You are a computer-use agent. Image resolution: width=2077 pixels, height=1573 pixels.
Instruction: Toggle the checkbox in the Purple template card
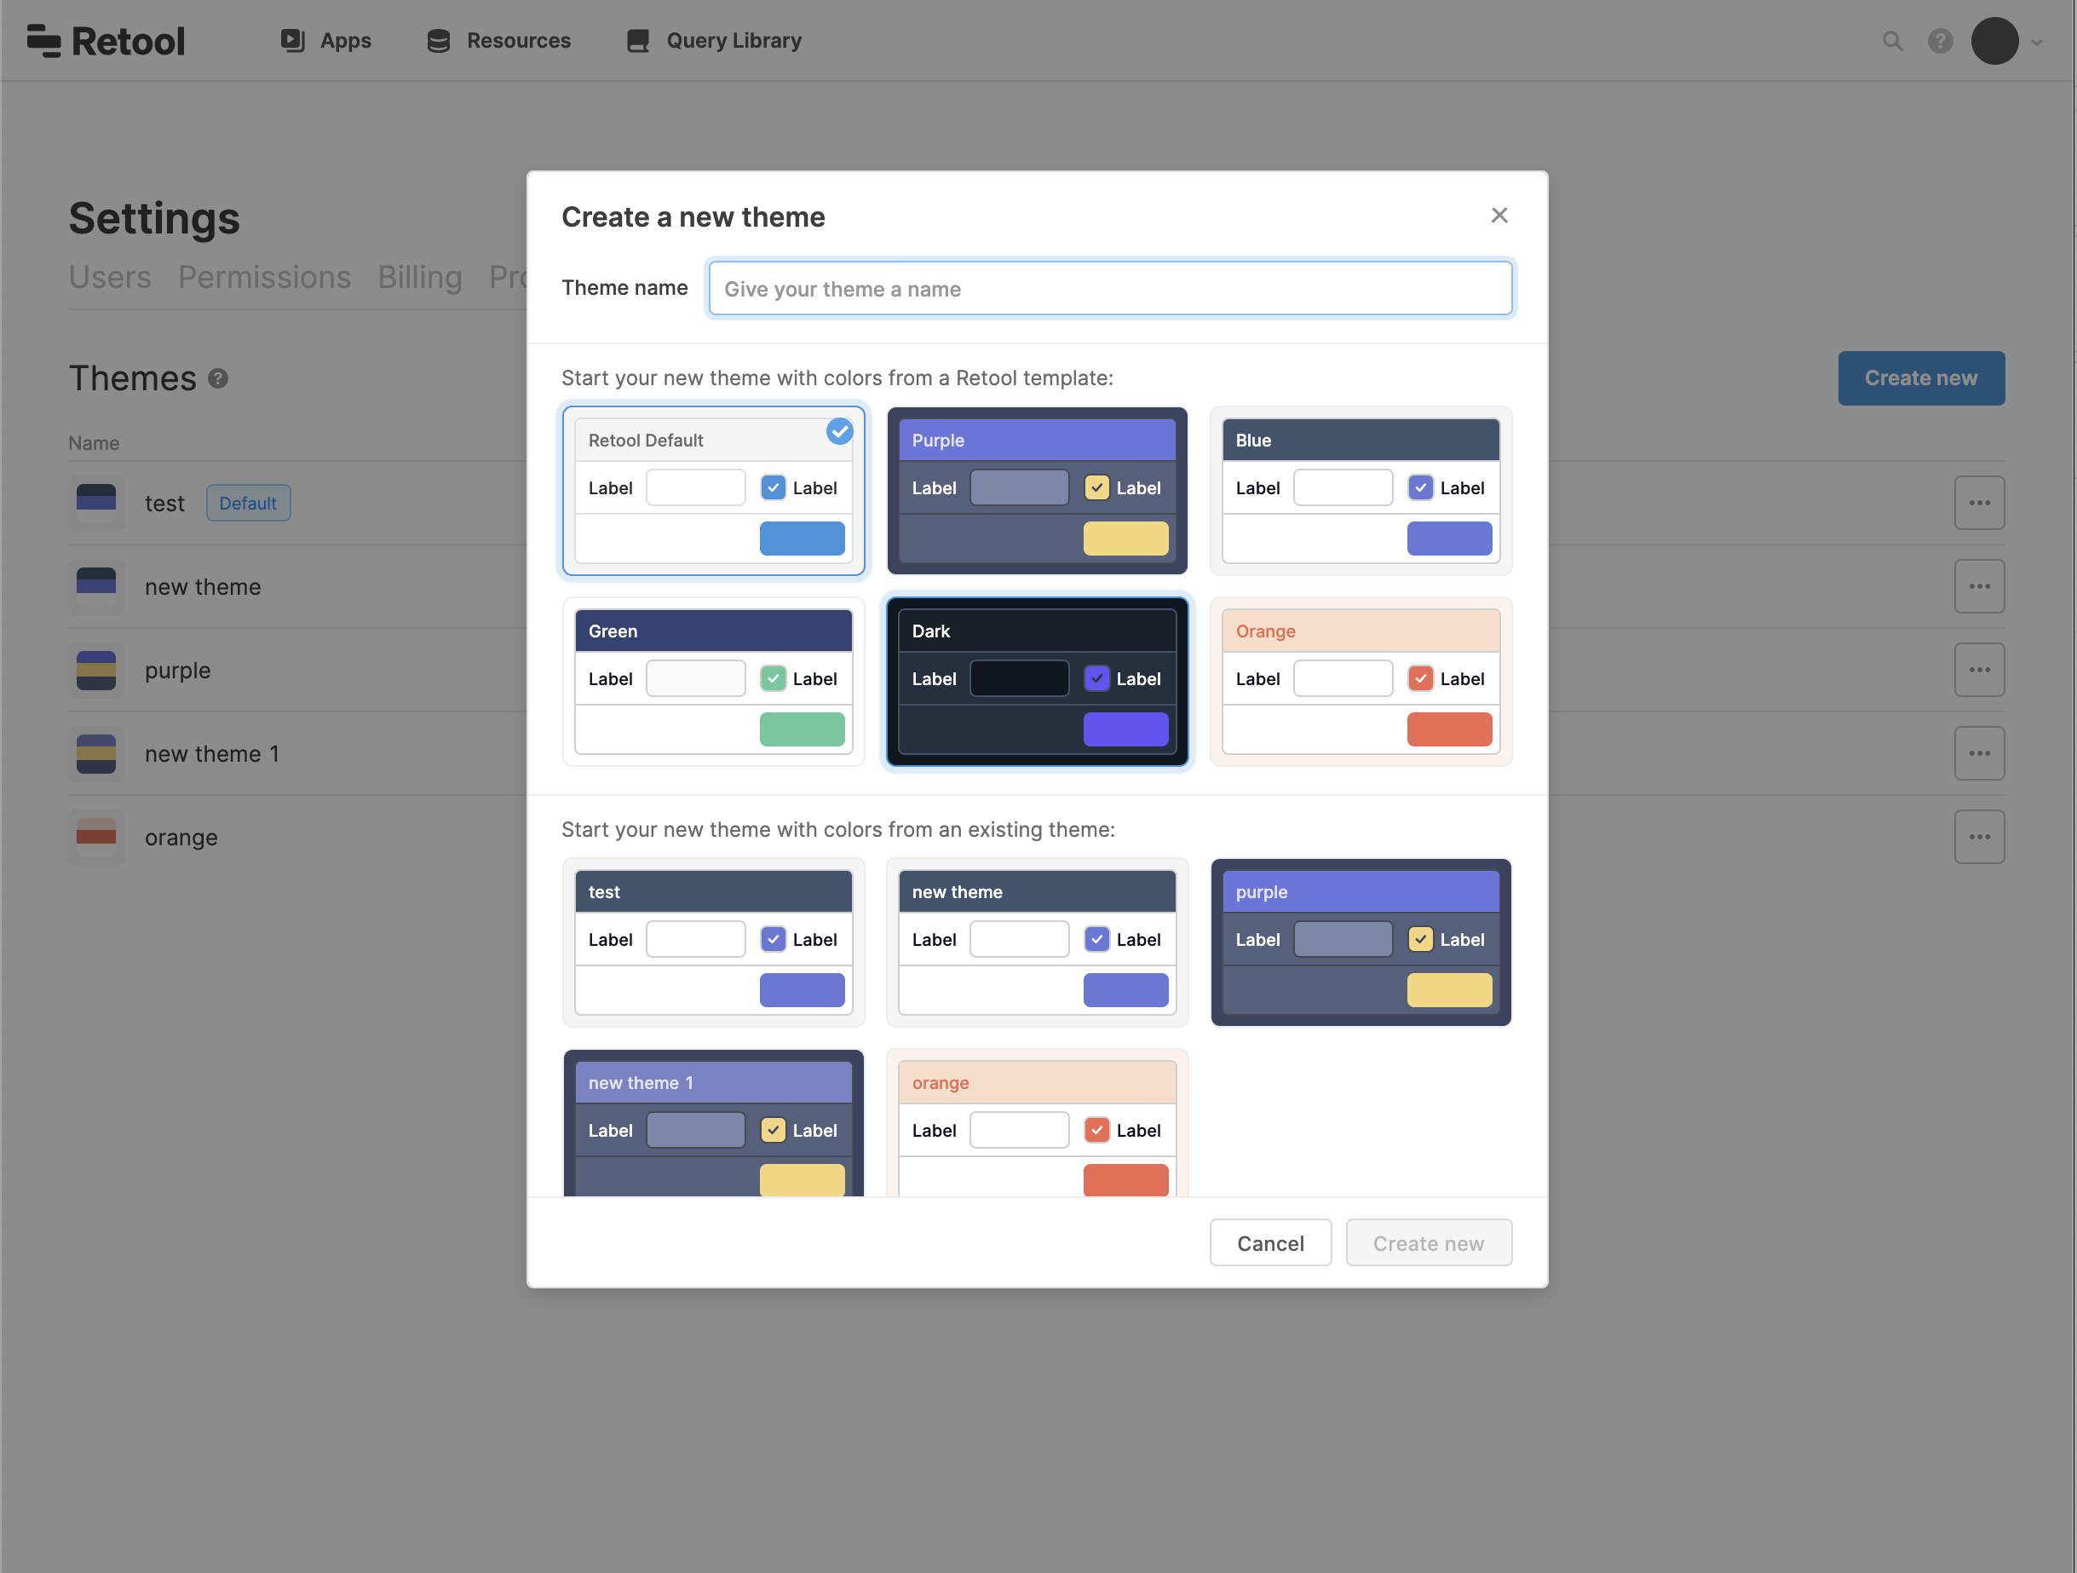tap(1096, 487)
